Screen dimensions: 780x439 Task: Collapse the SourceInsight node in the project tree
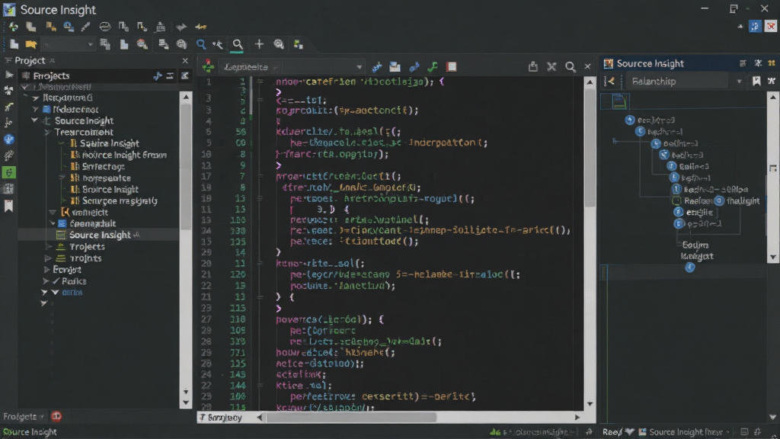click(x=34, y=120)
